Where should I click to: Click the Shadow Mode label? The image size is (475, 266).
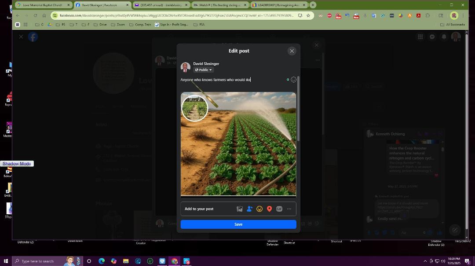tap(17, 163)
